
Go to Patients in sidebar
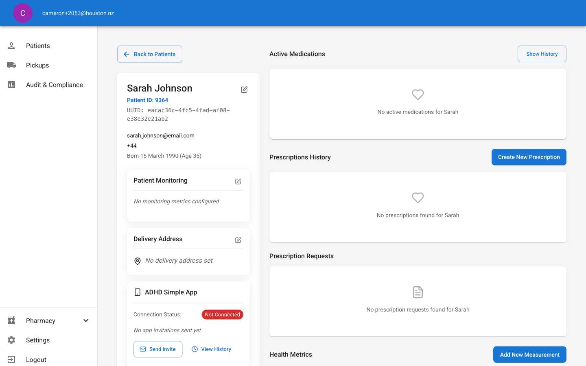49,46
